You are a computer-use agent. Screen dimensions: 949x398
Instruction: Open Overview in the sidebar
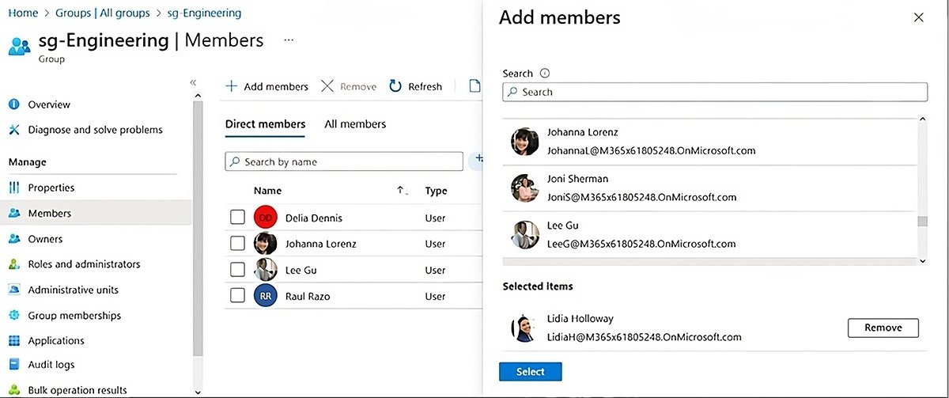pyautogui.click(x=49, y=104)
